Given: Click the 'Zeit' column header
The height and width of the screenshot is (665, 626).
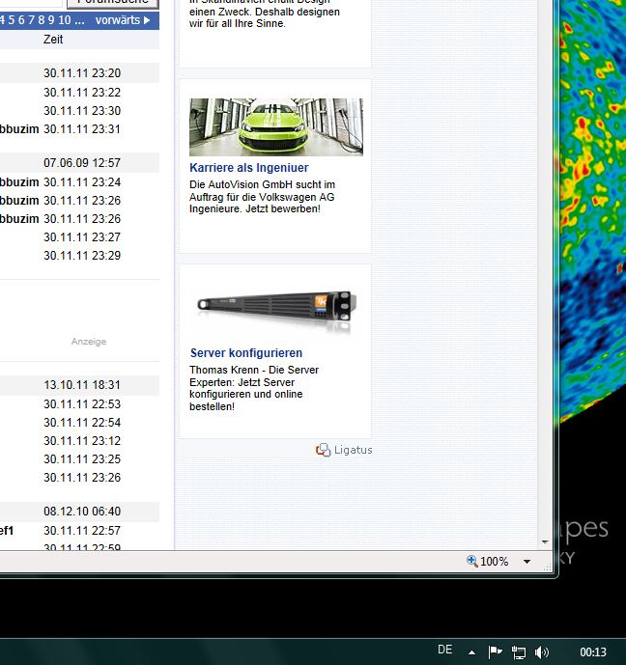Looking at the screenshot, I should click(x=53, y=40).
